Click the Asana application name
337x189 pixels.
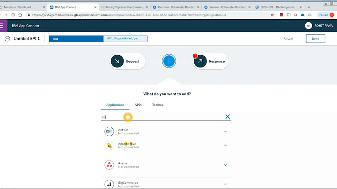click(123, 163)
